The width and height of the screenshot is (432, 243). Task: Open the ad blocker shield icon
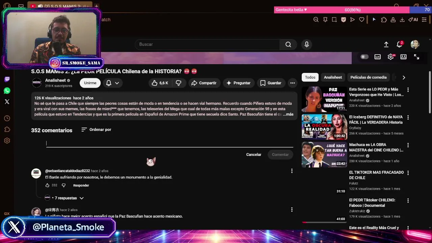click(x=344, y=20)
